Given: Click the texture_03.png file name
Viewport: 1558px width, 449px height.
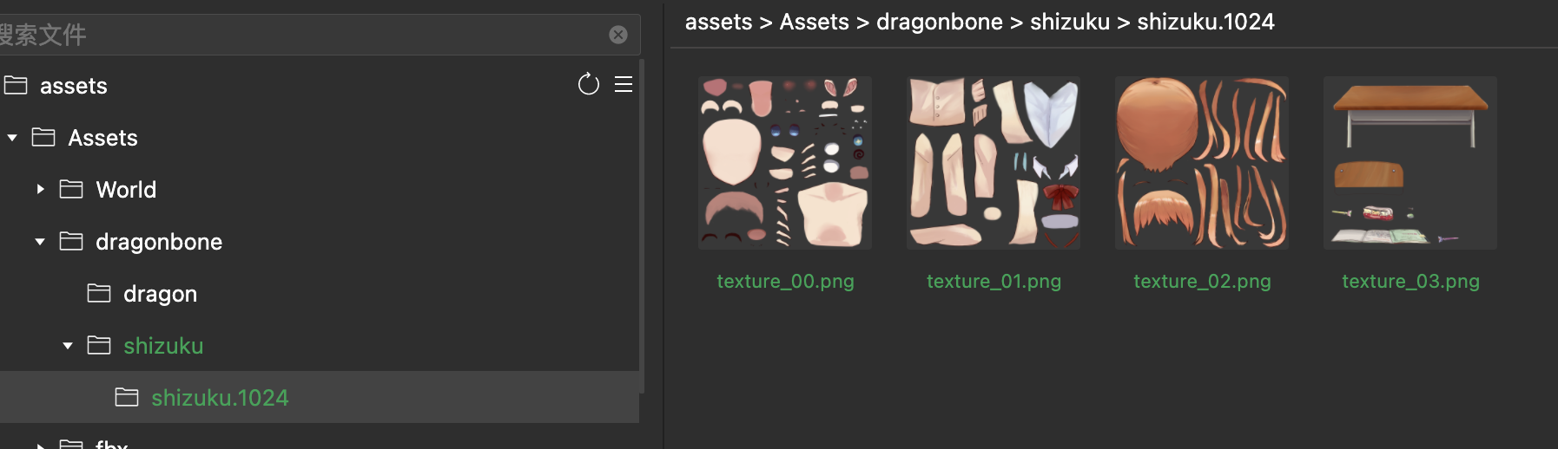Looking at the screenshot, I should click(1410, 282).
